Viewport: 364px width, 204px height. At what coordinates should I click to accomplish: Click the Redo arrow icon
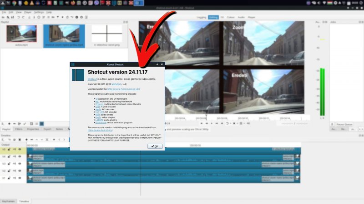(23, 17)
